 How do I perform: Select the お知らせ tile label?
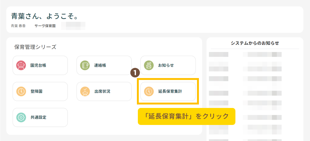pos(166,65)
